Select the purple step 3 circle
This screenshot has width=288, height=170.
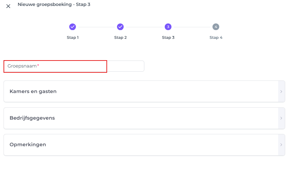(168, 27)
